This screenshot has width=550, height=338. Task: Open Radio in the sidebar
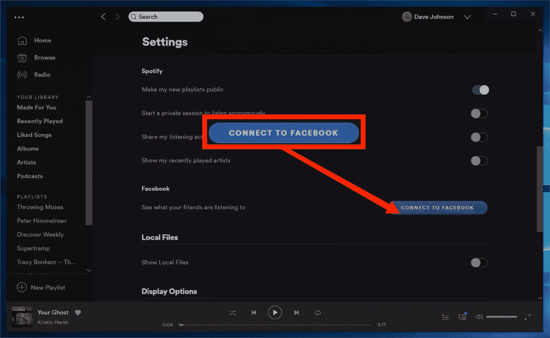[x=42, y=75]
